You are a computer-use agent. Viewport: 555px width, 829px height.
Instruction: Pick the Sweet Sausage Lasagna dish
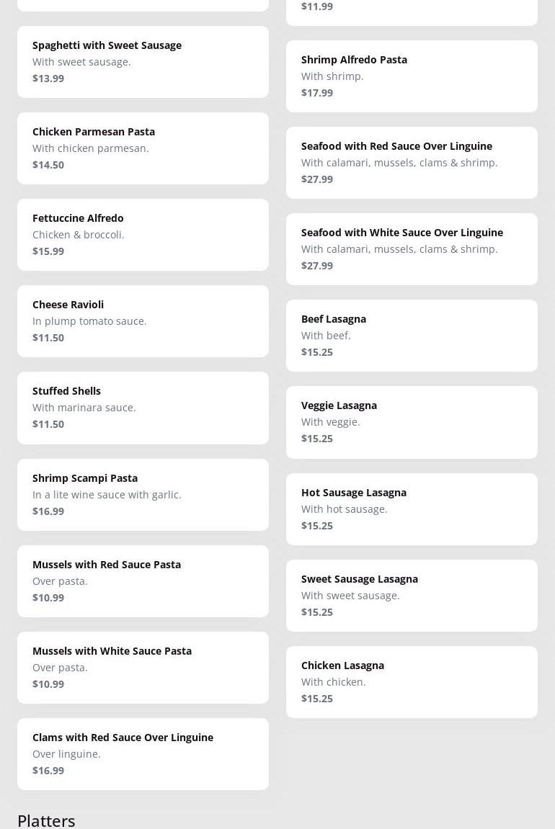click(x=412, y=596)
